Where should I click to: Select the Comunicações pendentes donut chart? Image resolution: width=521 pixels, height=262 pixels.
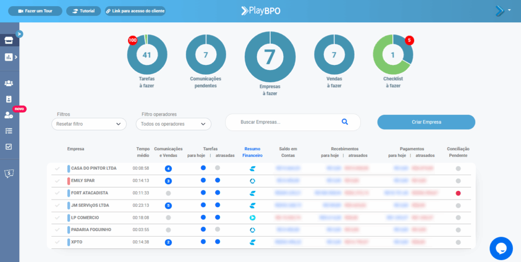click(x=206, y=55)
